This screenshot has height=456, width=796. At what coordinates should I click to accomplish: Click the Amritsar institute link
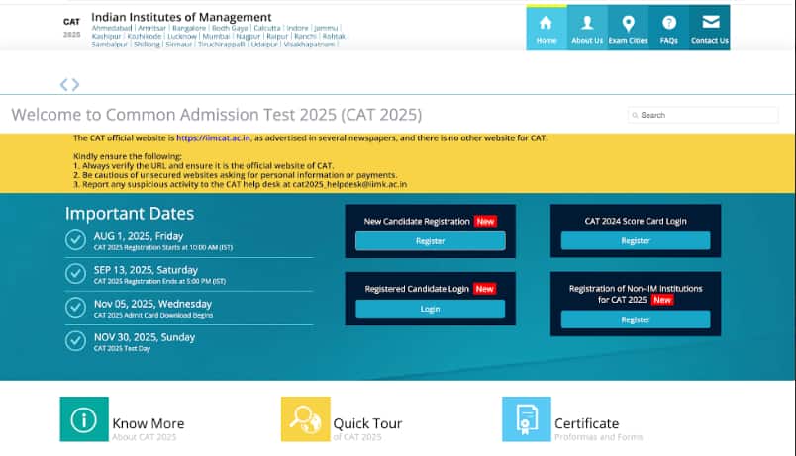pos(151,28)
